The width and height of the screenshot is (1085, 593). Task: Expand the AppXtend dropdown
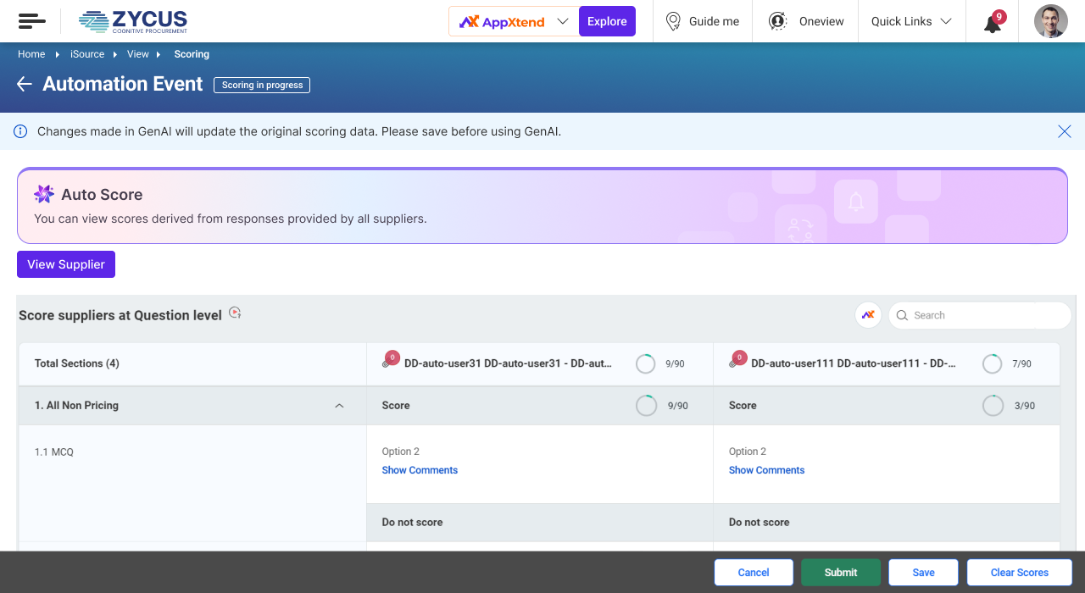click(x=563, y=22)
